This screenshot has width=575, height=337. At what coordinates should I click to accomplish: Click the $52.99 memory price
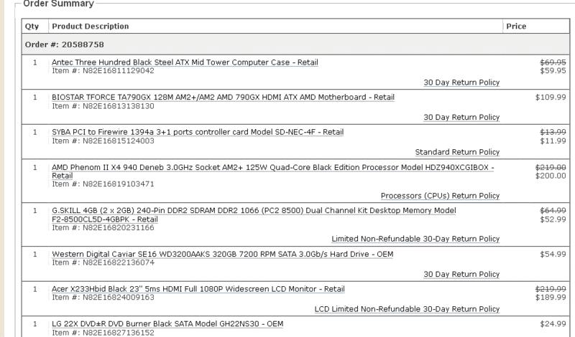pos(553,219)
